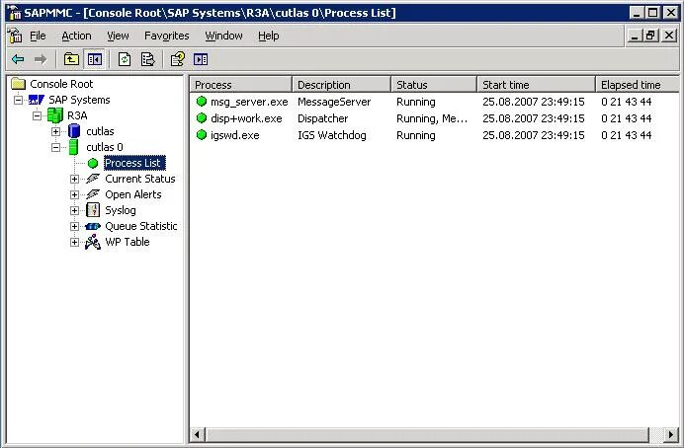The height and width of the screenshot is (448, 684).
Task: Select the Console Root tree label
Action: tap(61, 84)
